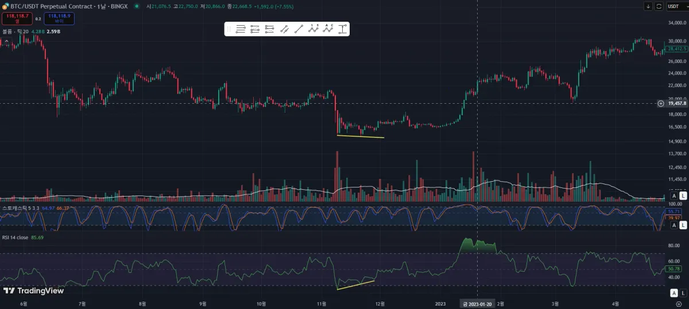
Task: Toggle auto scale A on the RSI pane
Action: coord(674,294)
